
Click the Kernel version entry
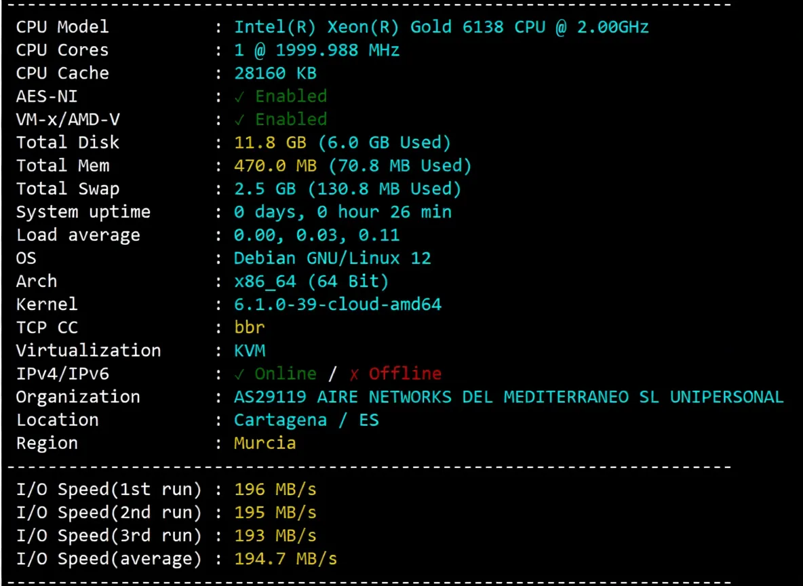click(x=337, y=304)
